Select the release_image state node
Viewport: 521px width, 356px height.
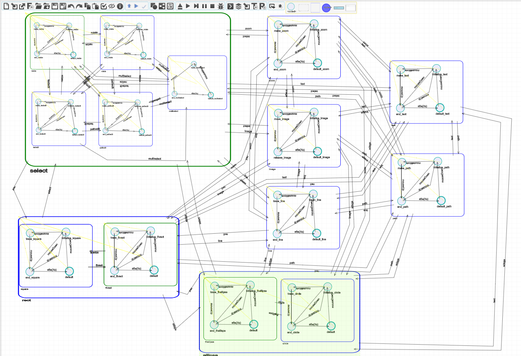pyautogui.click(x=278, y=151)
